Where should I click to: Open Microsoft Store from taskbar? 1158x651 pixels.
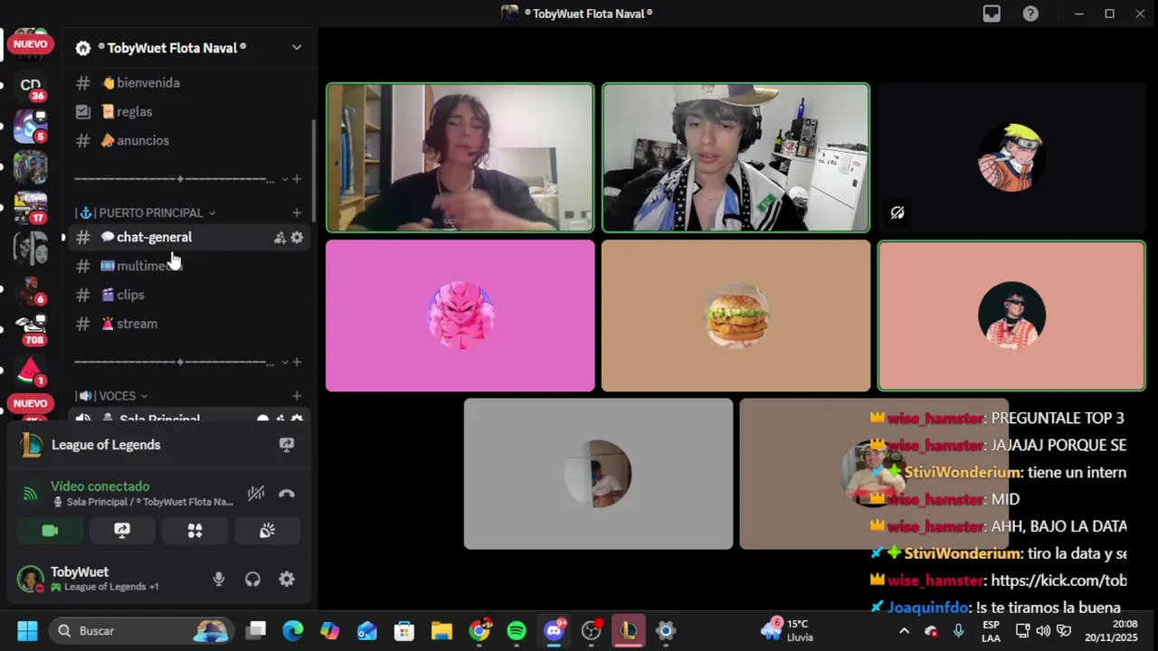(x=404, y=630)
